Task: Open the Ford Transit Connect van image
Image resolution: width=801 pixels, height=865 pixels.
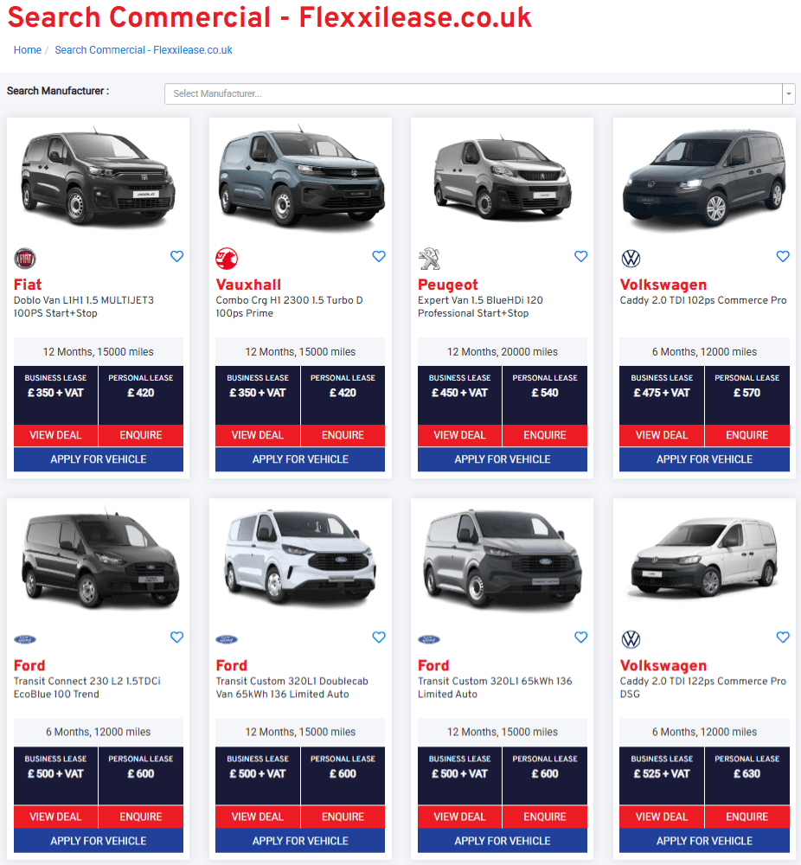Action: tap(99, 562)
